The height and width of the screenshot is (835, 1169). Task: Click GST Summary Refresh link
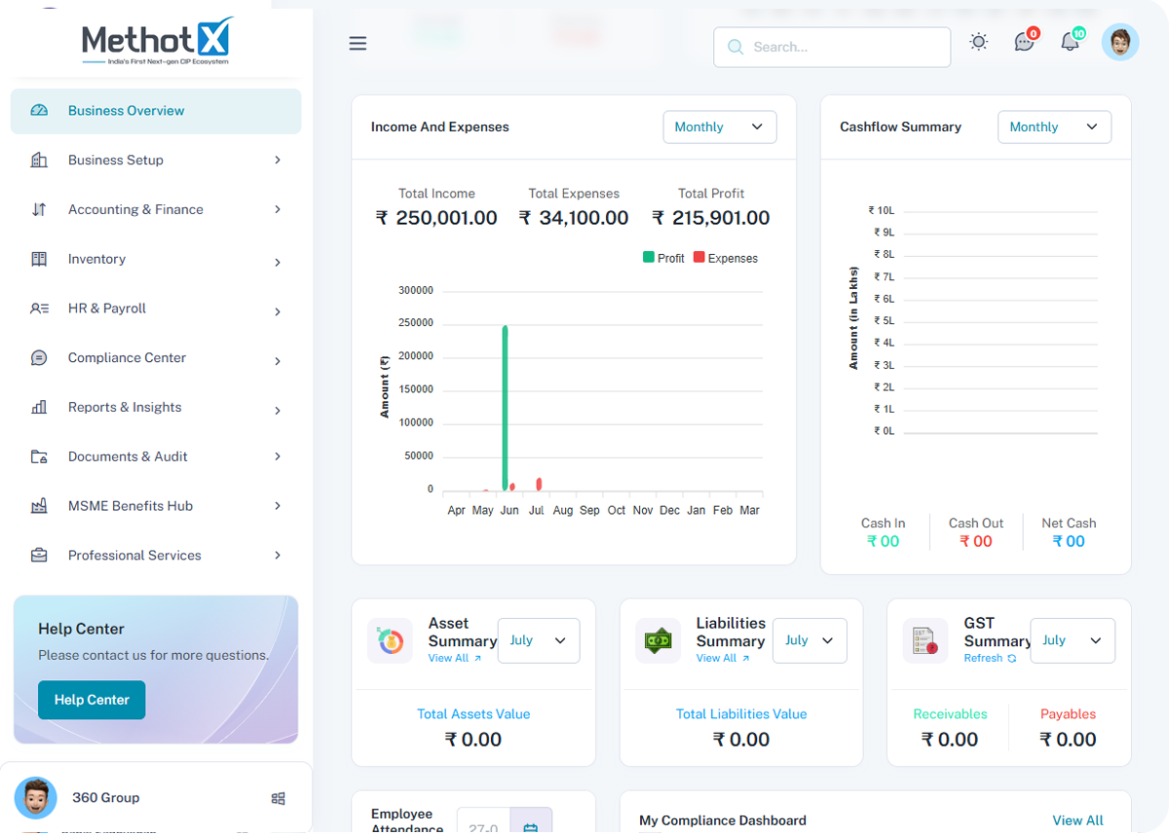tap(990, 659)
